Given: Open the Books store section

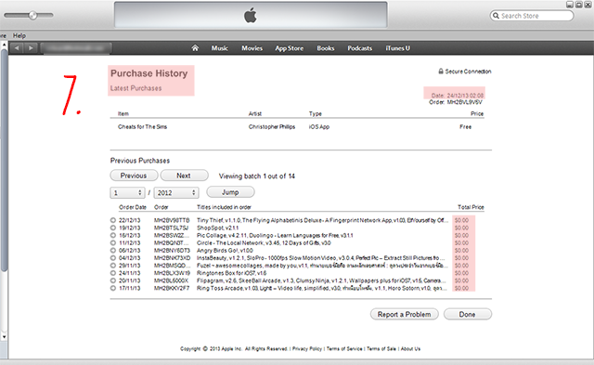Looking at the screenshot, I should pyautogui.click(x=326, y=48).
